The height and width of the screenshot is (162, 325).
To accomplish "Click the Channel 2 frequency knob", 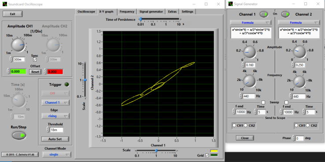I will click(299, 81).
